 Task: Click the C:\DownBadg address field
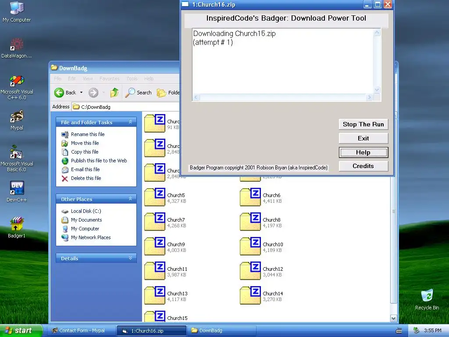click(125, 107)
